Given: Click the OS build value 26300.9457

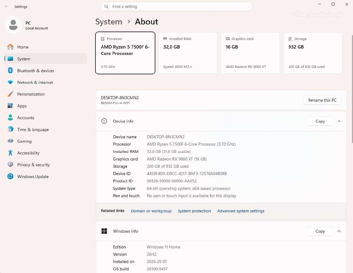Looking at the screenshot, I should [157, 269].
